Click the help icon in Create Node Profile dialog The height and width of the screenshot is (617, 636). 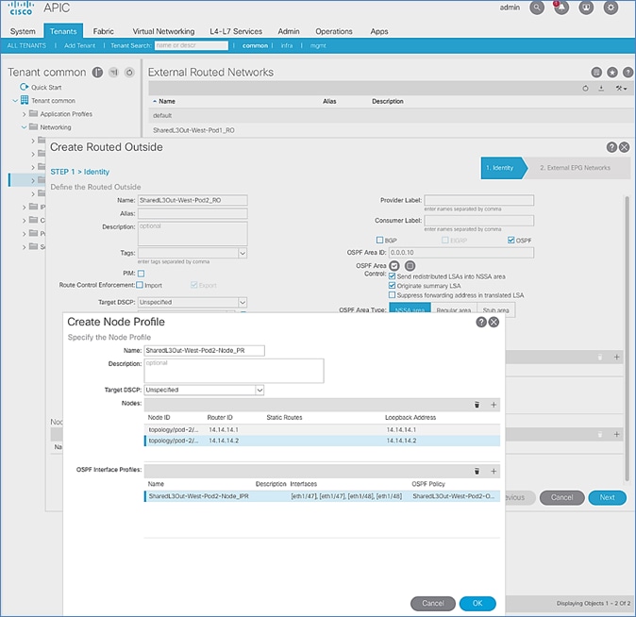coord(481,322)
